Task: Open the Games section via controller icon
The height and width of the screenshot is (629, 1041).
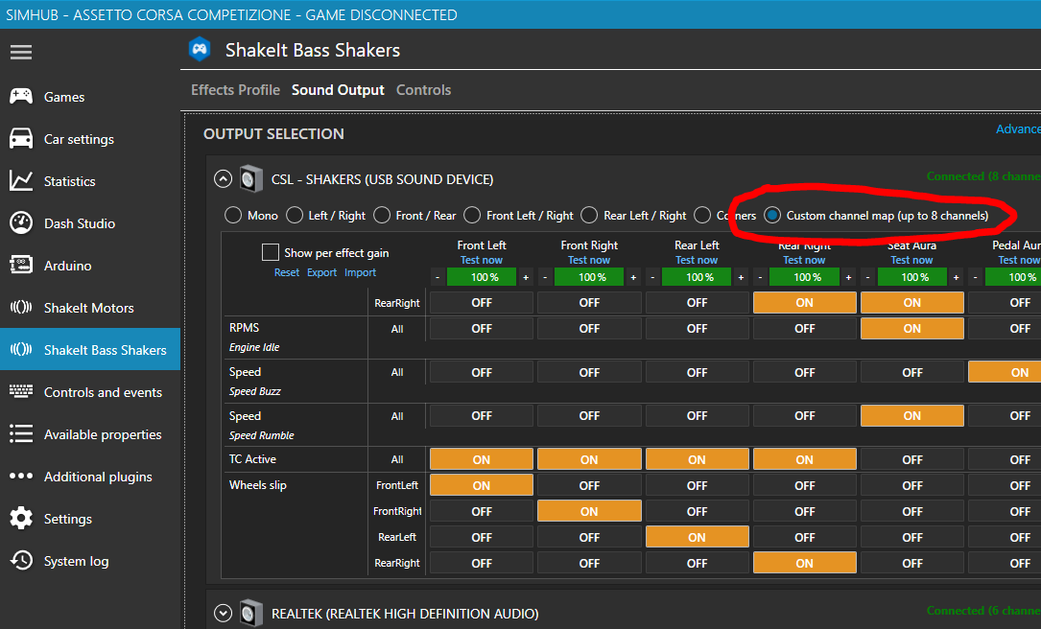Action: coord(20,96)
